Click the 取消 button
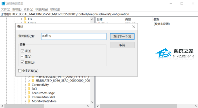Screen dimensions: 198x108 [122, 45]
